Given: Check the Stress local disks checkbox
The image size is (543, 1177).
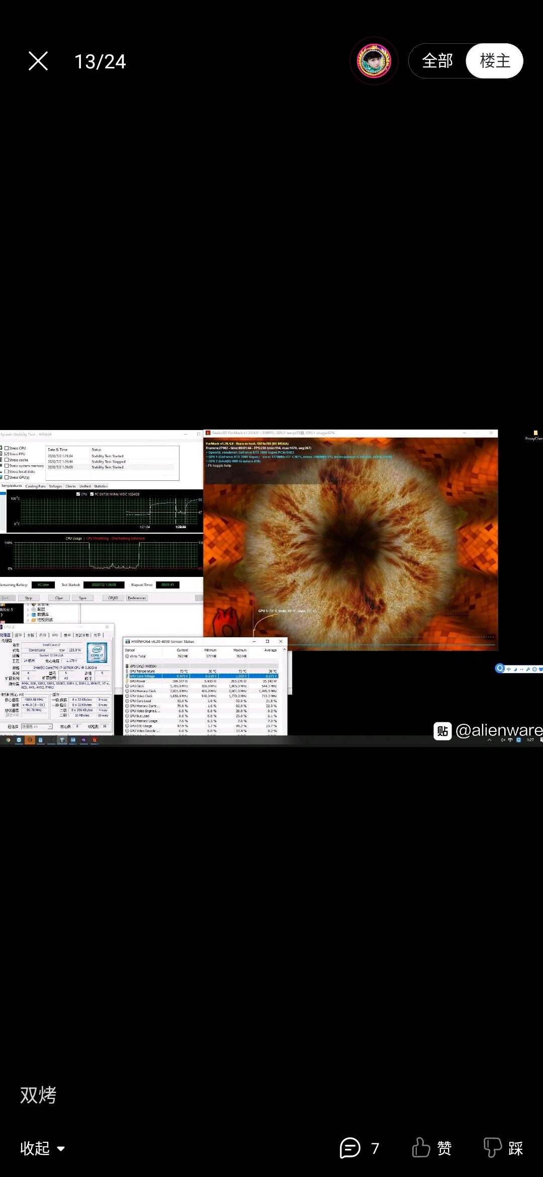Looking at the screenshot, I should 7,471.
